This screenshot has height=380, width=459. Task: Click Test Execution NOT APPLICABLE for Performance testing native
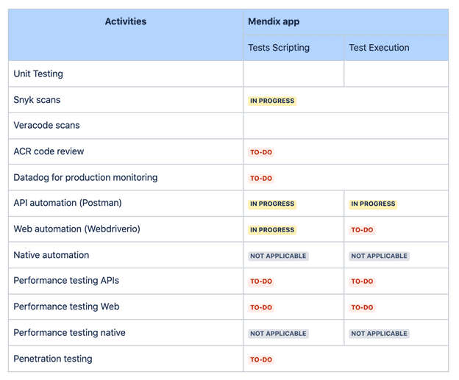click(x=379, y=333)
